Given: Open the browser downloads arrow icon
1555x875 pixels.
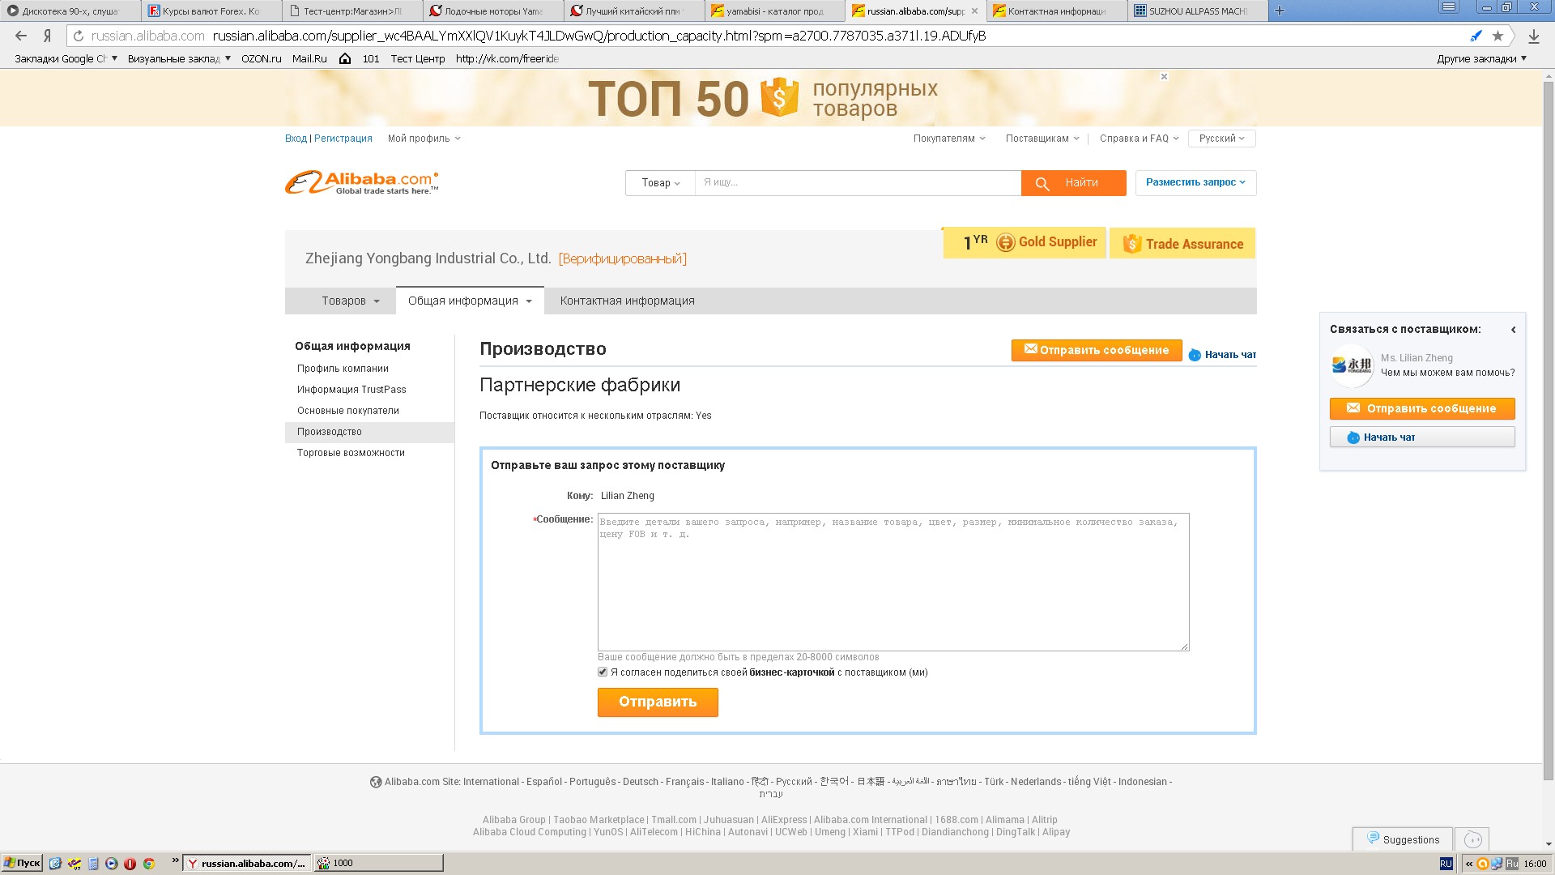Looking at the screenshot, I should [1533, 36].
